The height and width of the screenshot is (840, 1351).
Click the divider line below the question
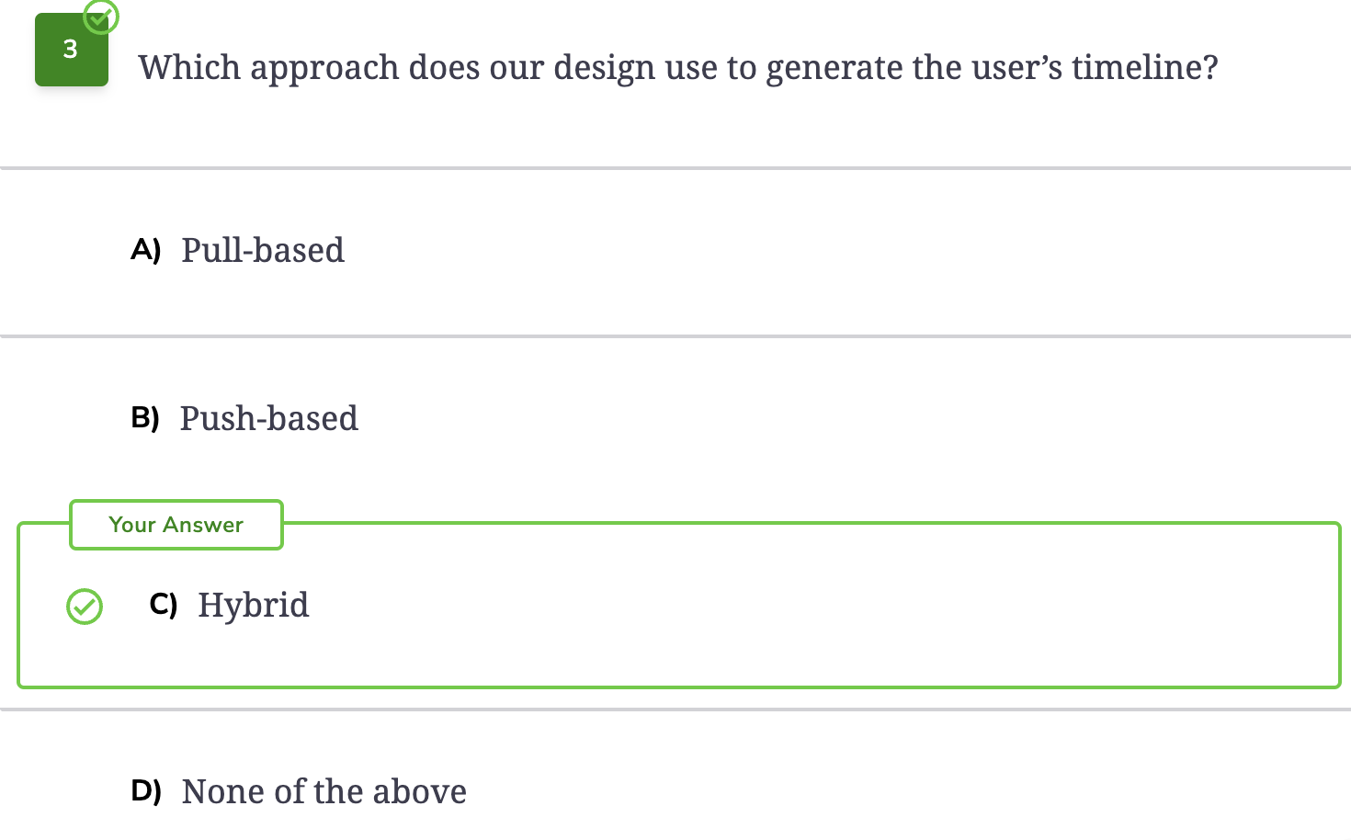(675, 168)
